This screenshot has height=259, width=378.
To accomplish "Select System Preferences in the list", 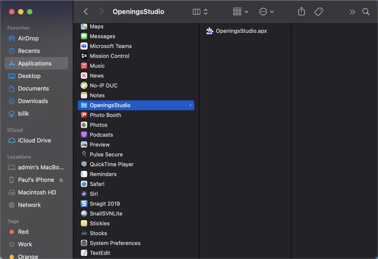I will point(136,243).
